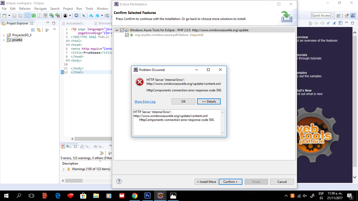Expand the Warnings (100 of 123 items) row
The height and width of the screenshot is (201, 358).
(63, 169)
